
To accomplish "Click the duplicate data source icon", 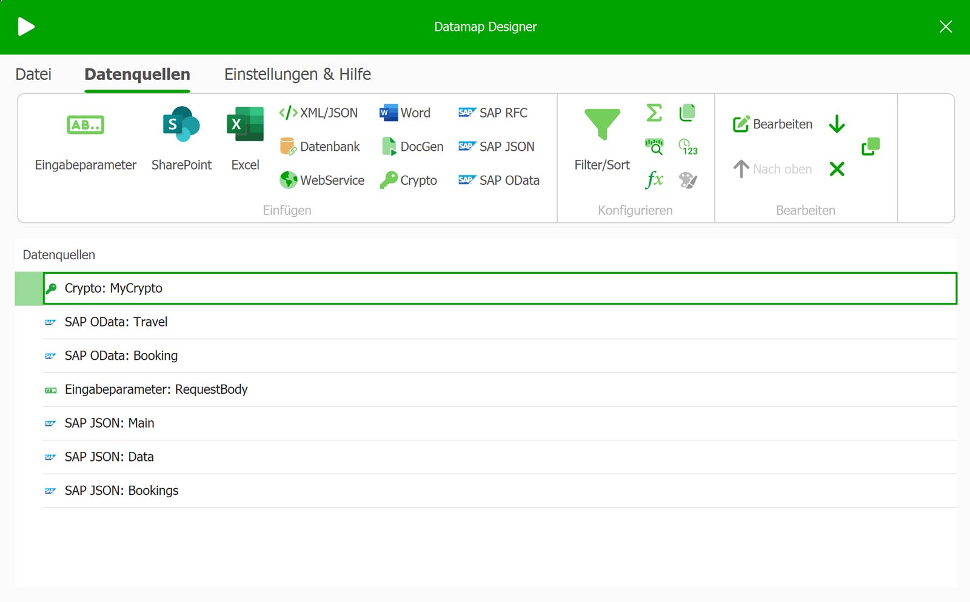I will pyautogui.click(x=871, y=147).
